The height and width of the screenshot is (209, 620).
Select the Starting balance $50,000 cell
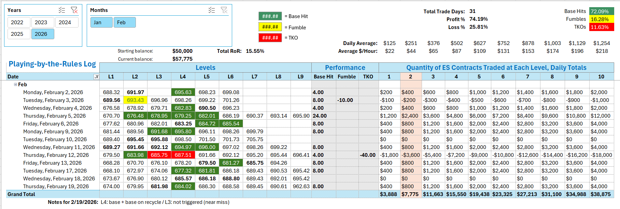coord(182,51)
